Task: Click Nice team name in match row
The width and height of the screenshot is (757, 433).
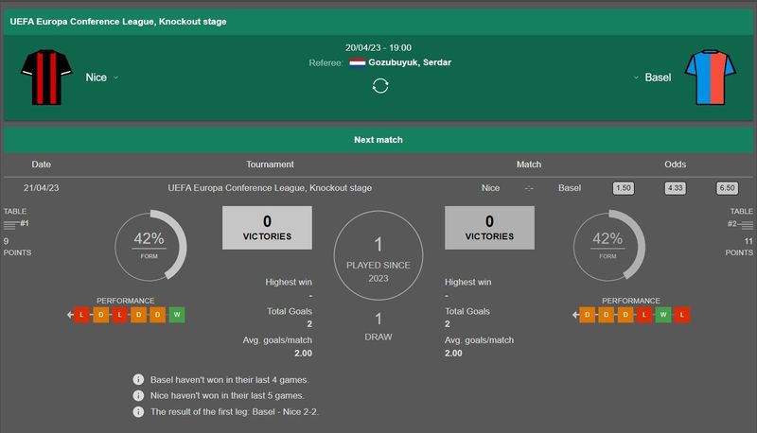Action: tap(490, 188)
